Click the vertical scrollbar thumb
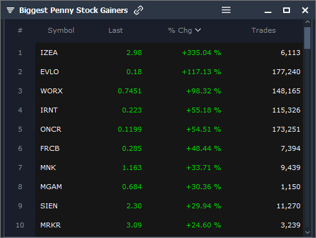 (307, 38)
